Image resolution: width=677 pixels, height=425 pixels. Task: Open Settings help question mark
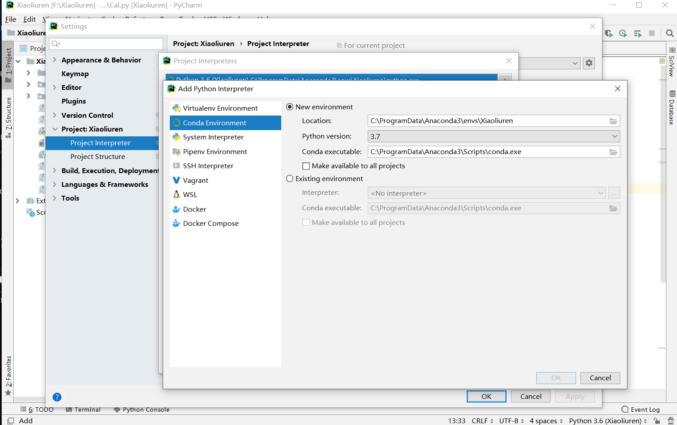click(57, 397)
